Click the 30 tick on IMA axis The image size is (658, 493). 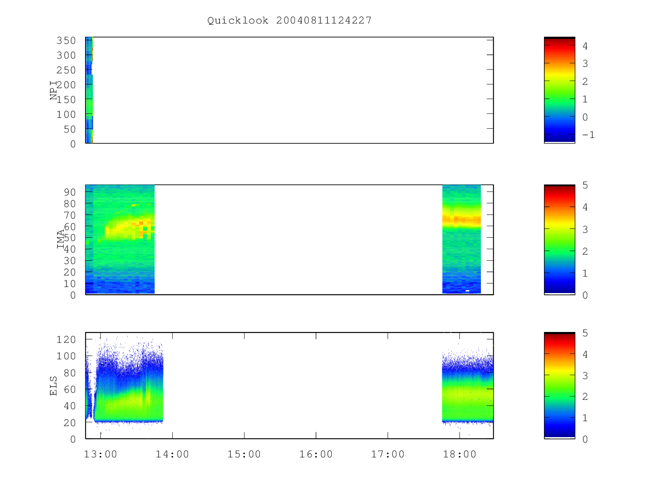[x=71, y=260]
